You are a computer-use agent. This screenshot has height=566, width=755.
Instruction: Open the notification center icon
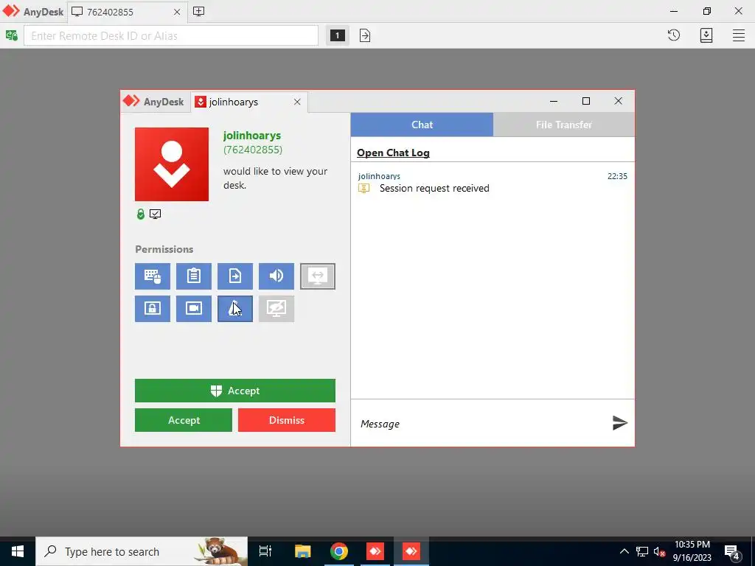point(732,551)
